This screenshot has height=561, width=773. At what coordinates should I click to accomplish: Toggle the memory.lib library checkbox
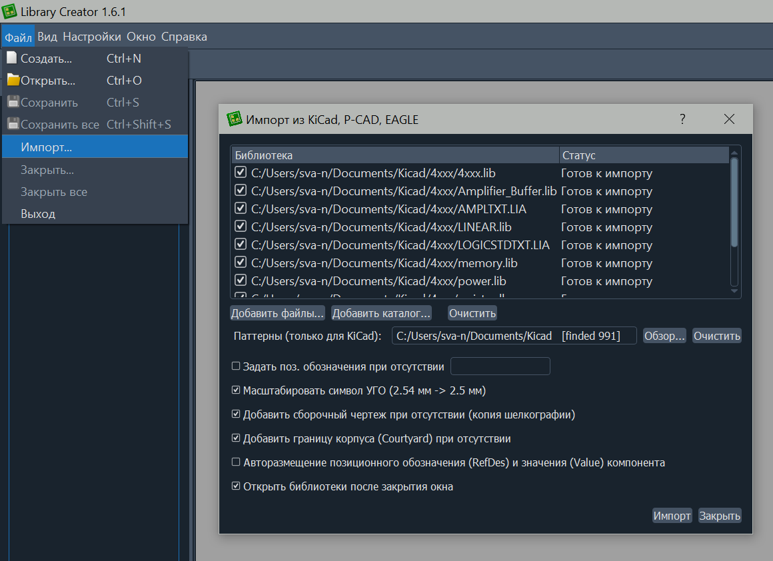click(x=241, y=263)
